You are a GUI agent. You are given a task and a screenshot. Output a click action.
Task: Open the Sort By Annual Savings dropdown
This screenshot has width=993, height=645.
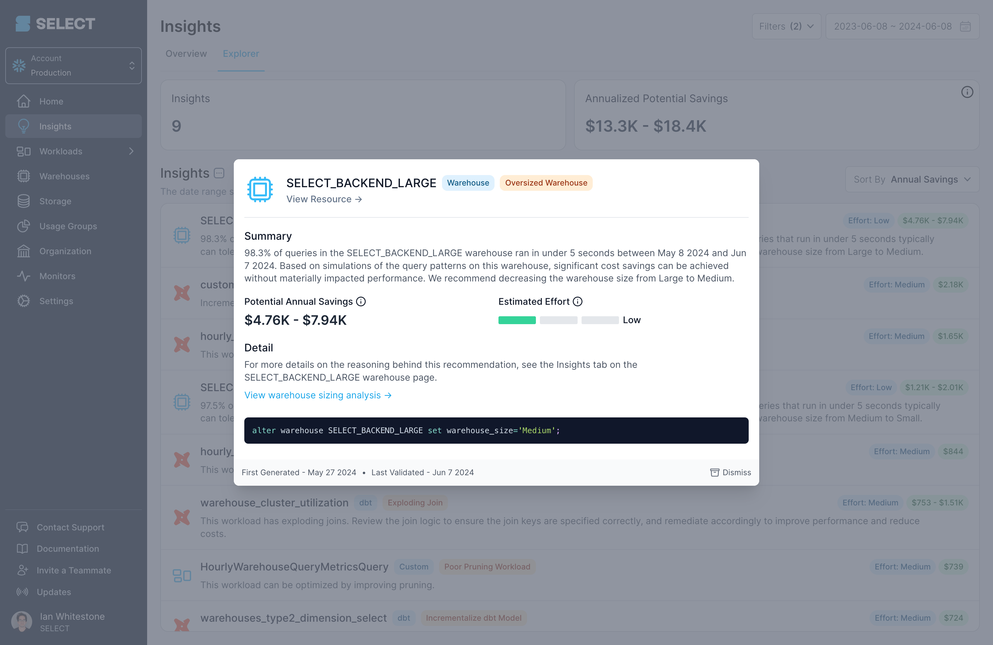pyautogui.click(x=912, y=179)
